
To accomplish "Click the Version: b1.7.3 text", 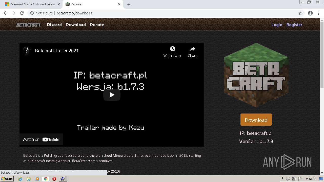I will coord(256,141).
